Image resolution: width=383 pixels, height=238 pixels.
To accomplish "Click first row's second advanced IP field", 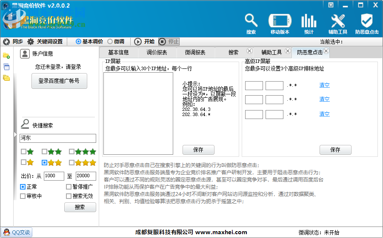I will 274,85.
